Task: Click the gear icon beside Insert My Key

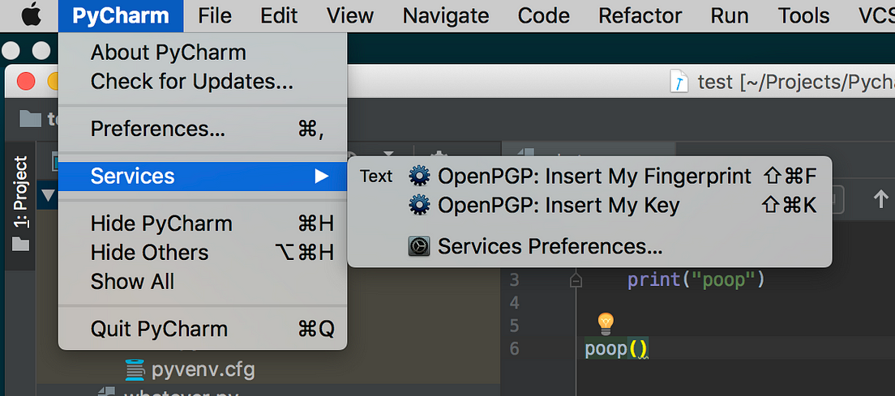Action: pos(420,205)
